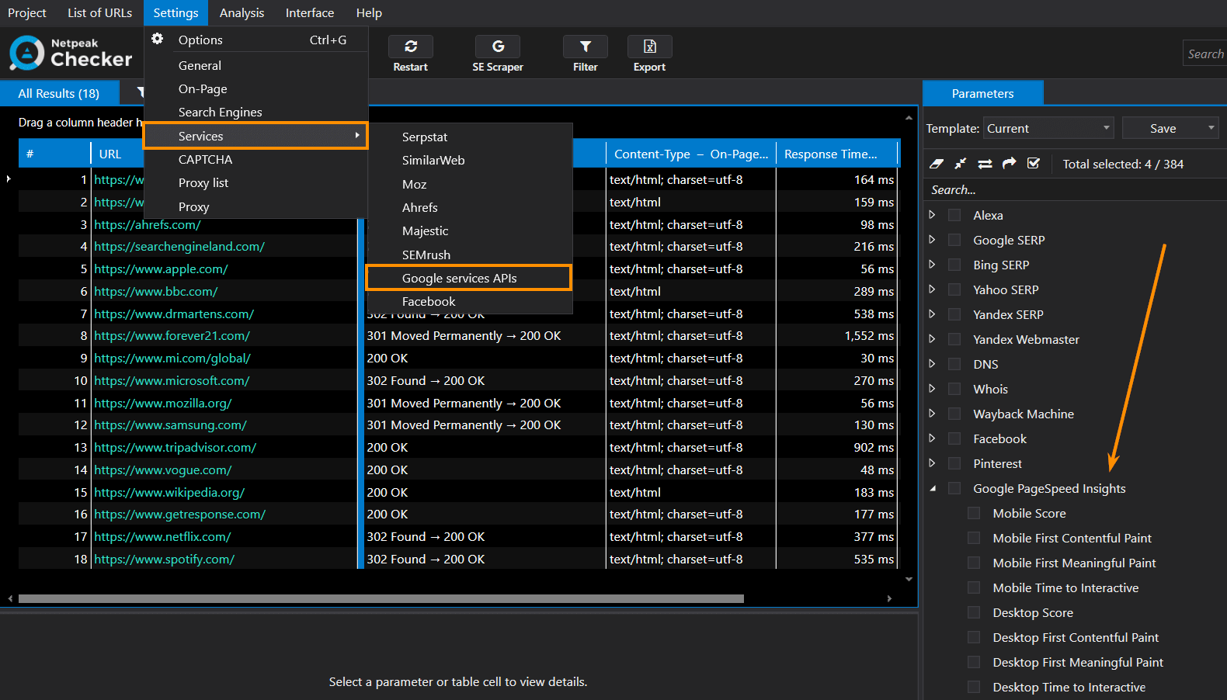This screenshot has width=1227, height=700.
Task: Open the searchengineland.com link
Action: [x=179, y=246]
